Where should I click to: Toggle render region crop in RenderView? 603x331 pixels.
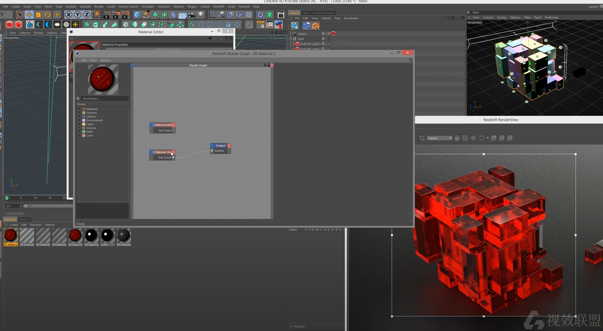(x=422, y=138)
